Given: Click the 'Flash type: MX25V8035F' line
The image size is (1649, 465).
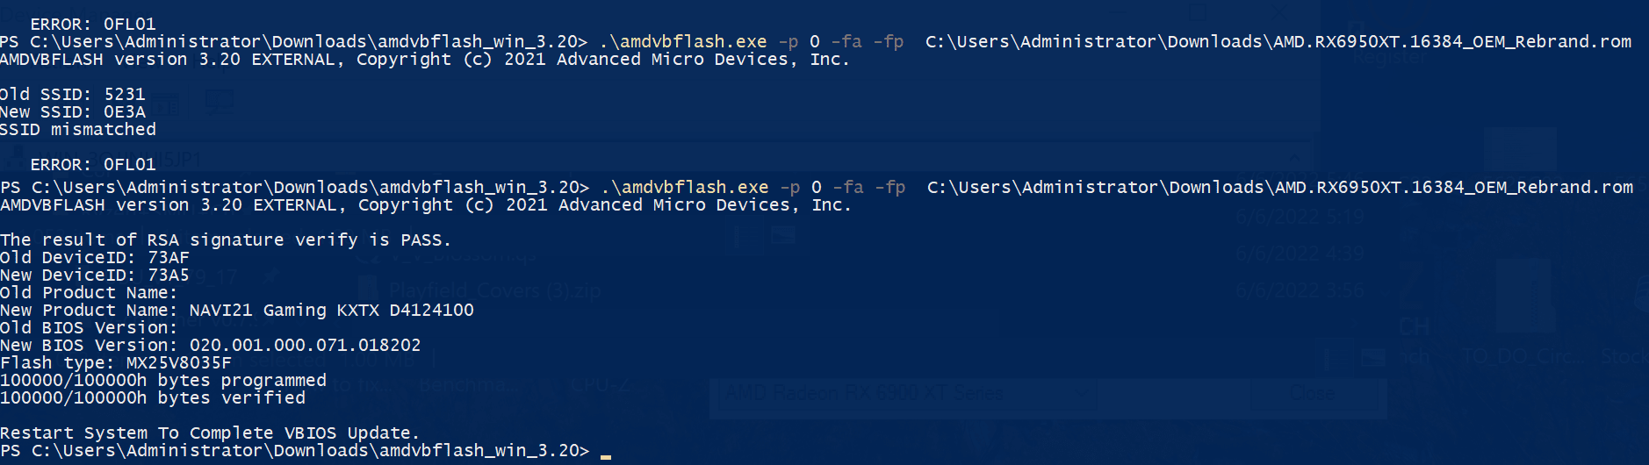Looking at the screenshot, I should 116,362.
